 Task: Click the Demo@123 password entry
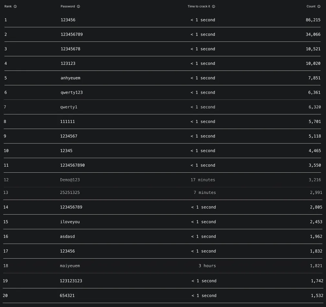tap(70, 180)
